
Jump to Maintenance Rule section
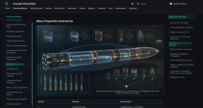[177, 77]
